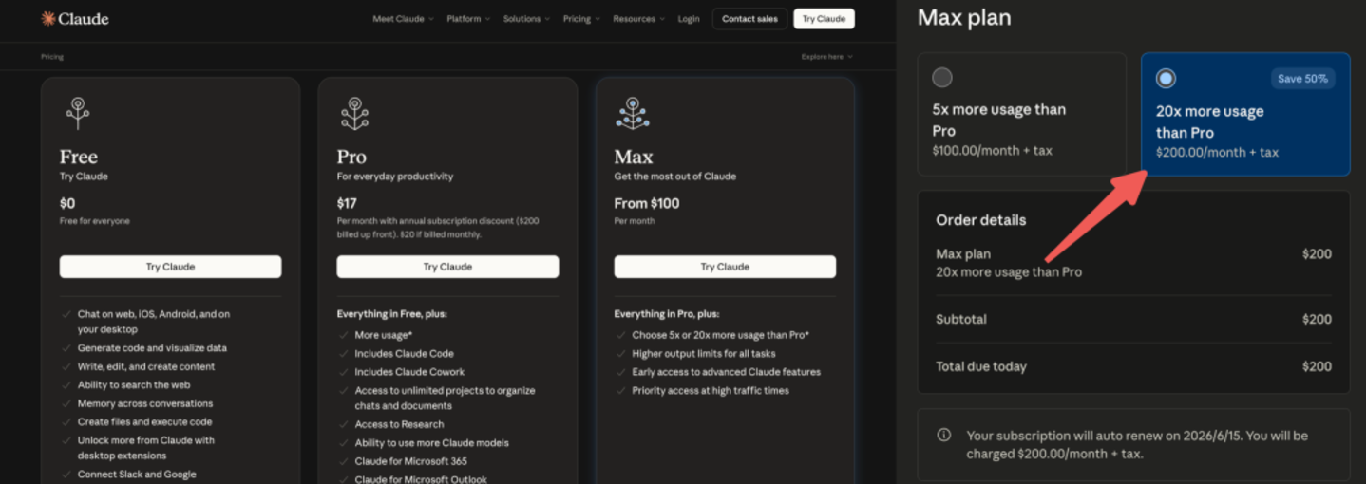Image resolution: width=1366 pixels, height=484 pixels.
Task: Click the Login link
Action: click(689, 19)
